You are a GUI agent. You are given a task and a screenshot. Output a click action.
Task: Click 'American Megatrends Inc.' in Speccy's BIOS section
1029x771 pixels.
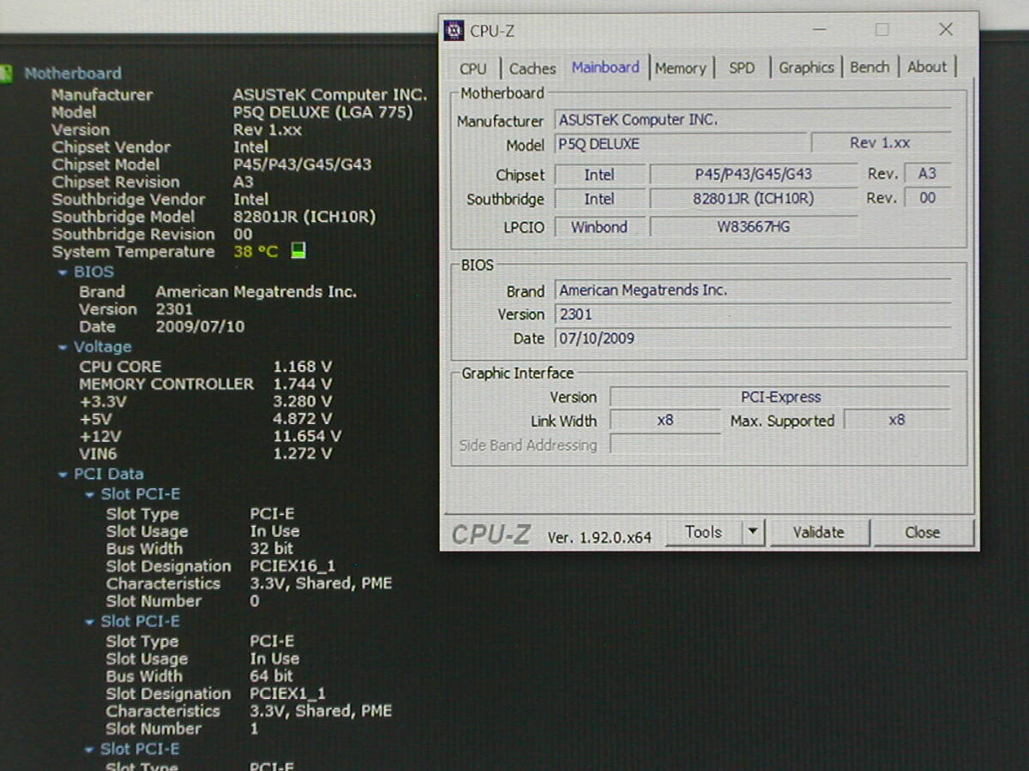coord(256,292)
